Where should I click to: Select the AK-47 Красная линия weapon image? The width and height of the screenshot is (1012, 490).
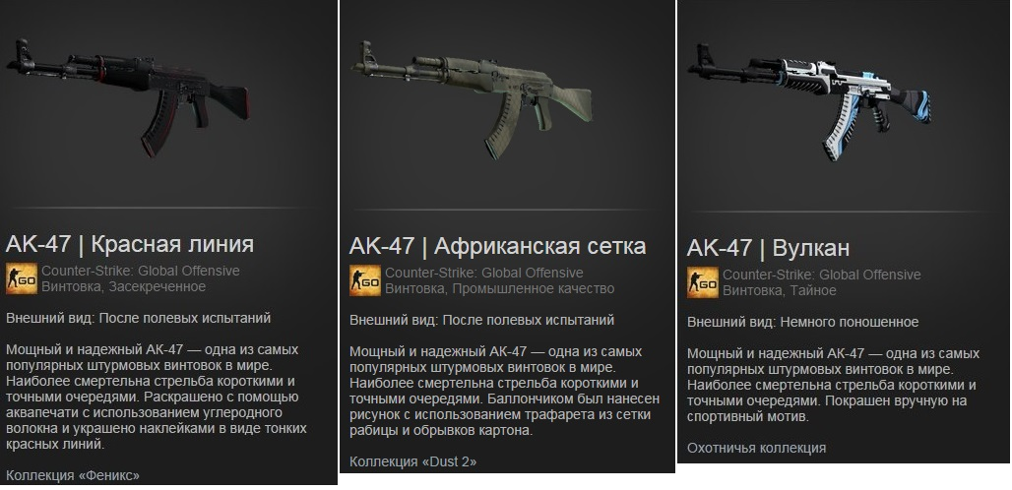click(127, 96)
